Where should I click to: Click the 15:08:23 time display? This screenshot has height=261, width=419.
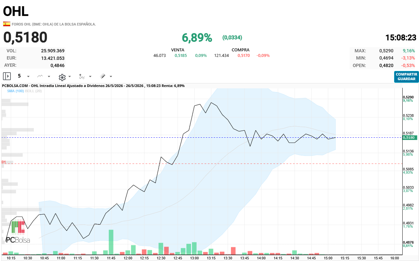tap(401, 38)
